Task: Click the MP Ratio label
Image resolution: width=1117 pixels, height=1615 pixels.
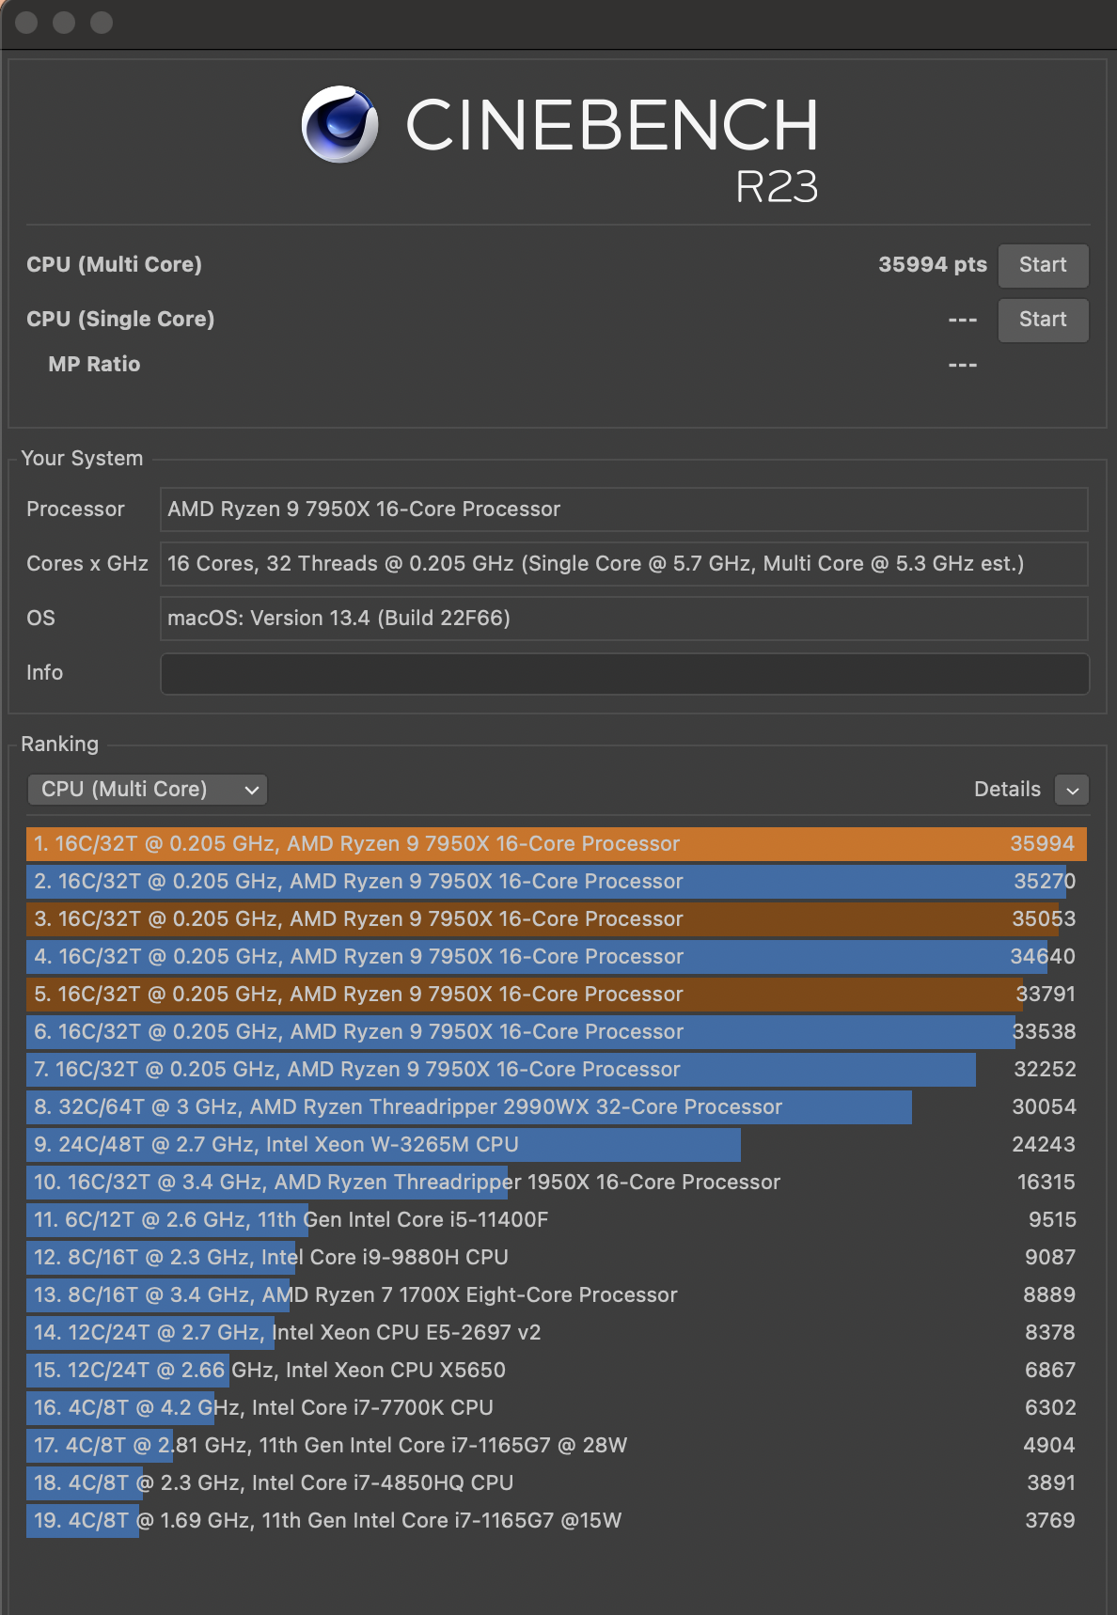Action: pyautogui.click(x=94, y=365)
